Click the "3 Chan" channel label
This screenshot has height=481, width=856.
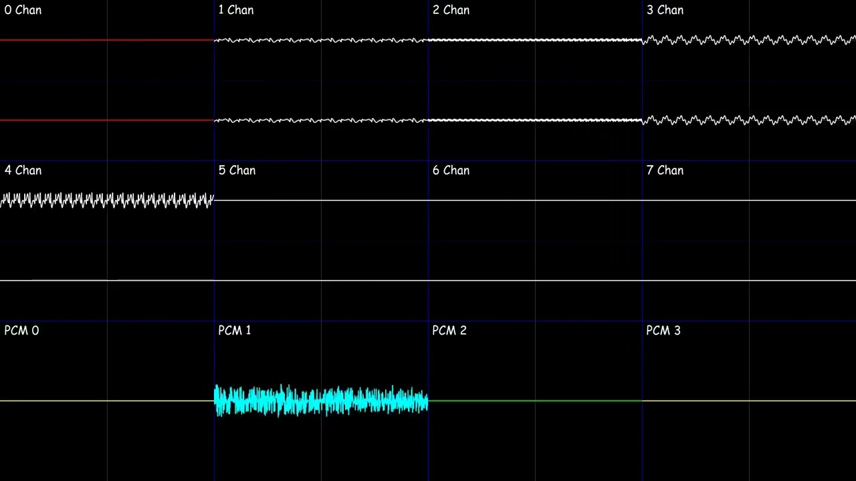click(x=665, y=10)
